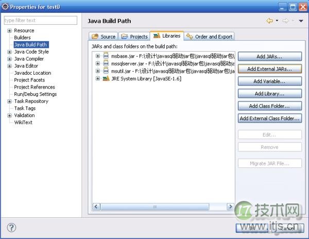
Task: Select Java Code Style tree item
Action: click(x=31, y=52)
